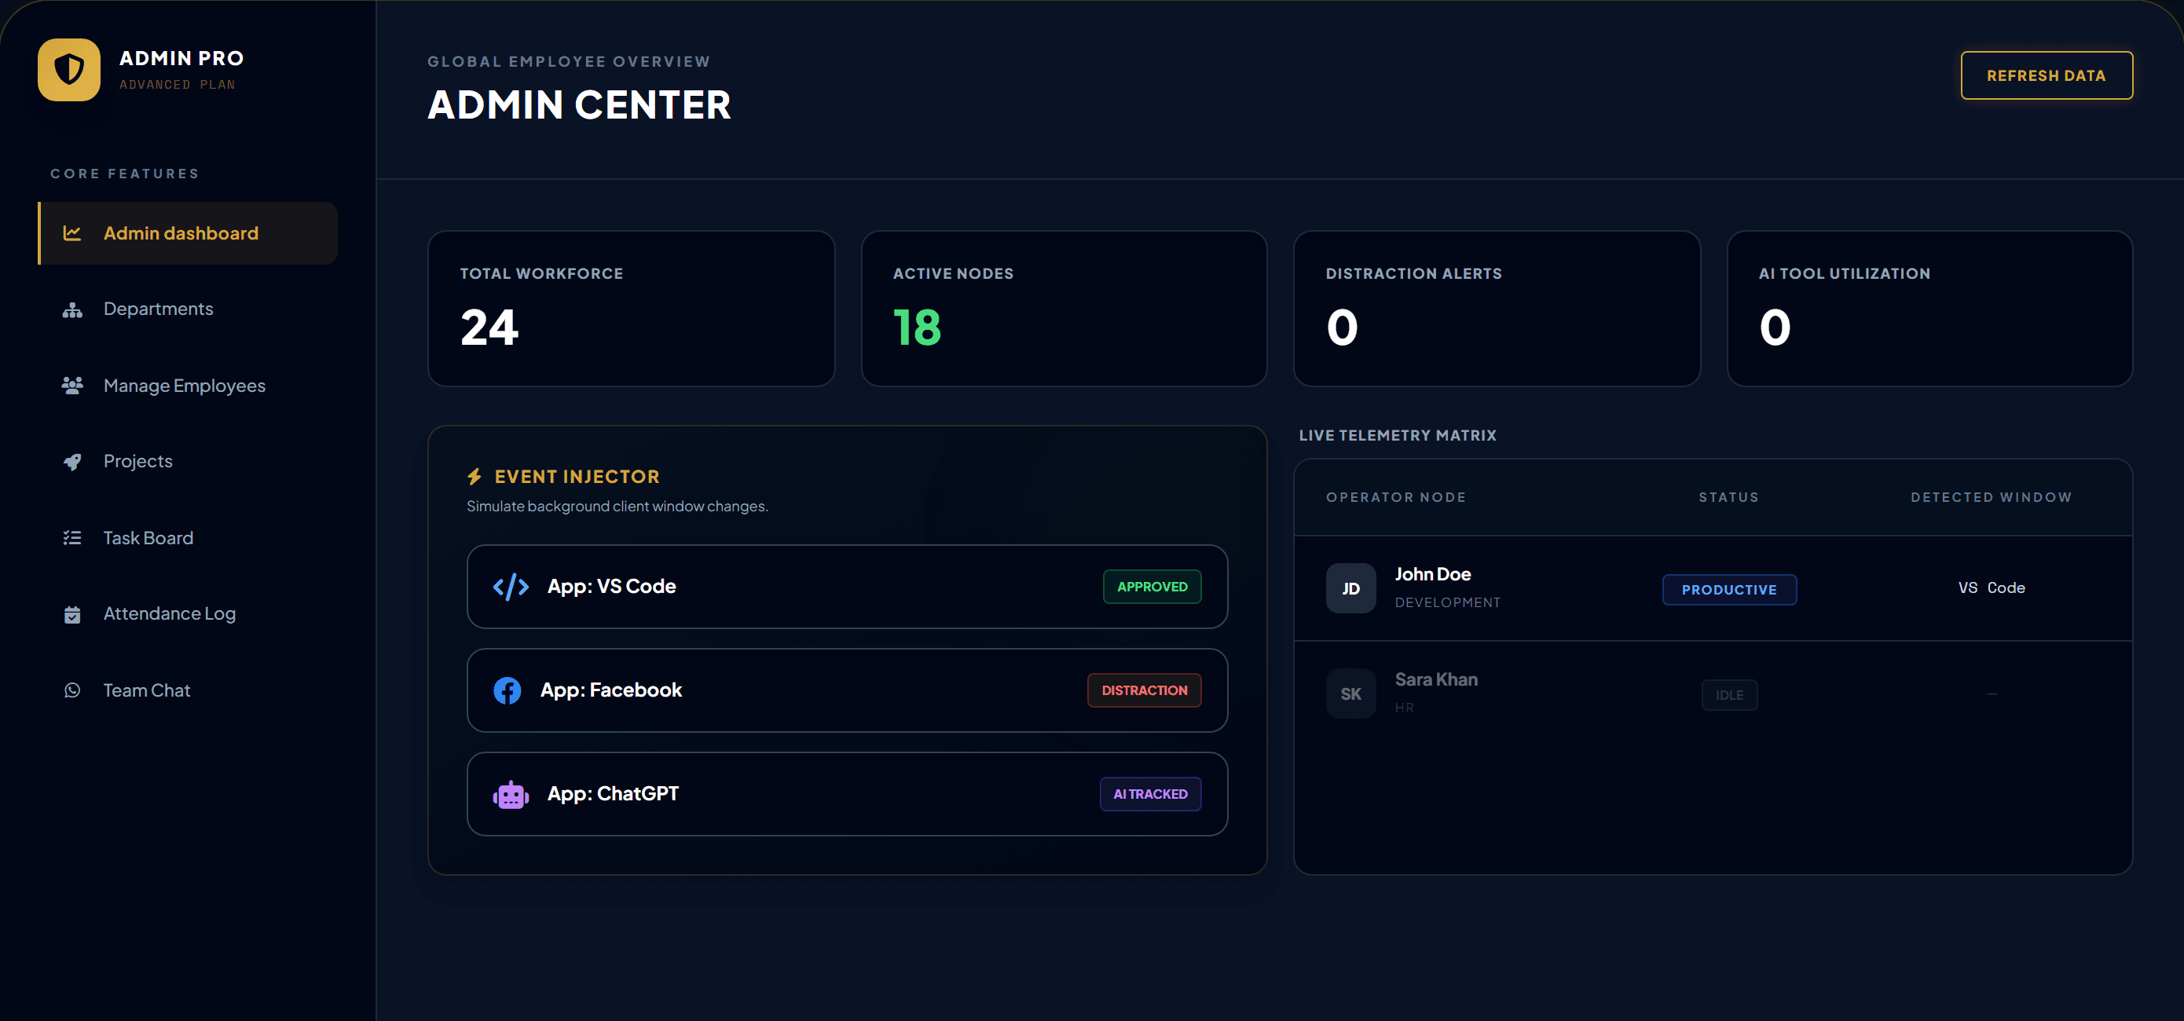The image size is (2184, 1021).
Task: Open Team Chat from sidebar
Action: coord(189,690)
